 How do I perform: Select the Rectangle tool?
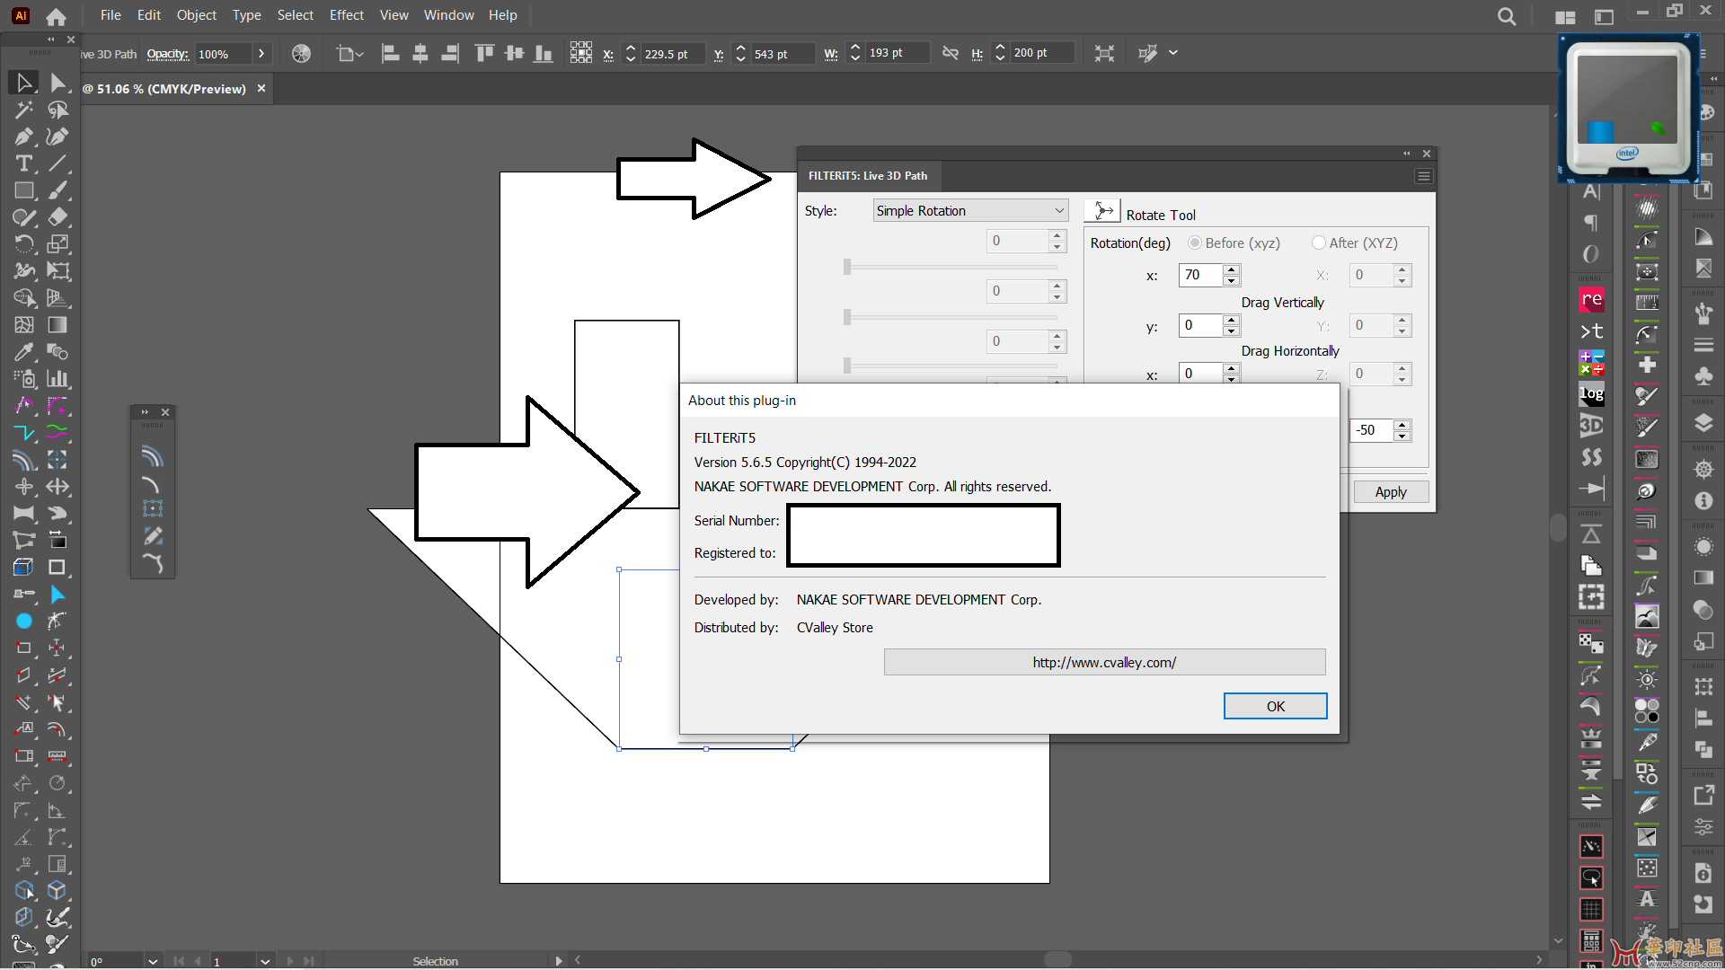24,190
